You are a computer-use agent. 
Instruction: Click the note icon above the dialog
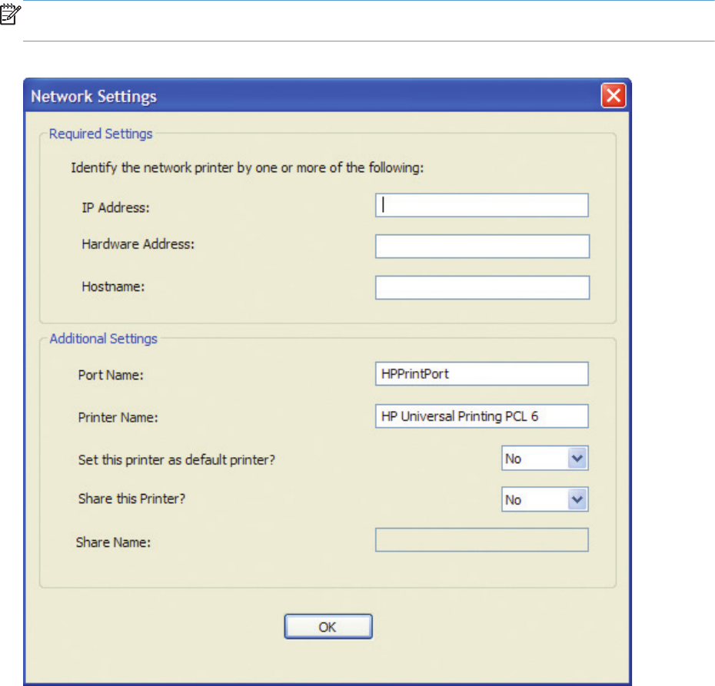coord(10,14)
